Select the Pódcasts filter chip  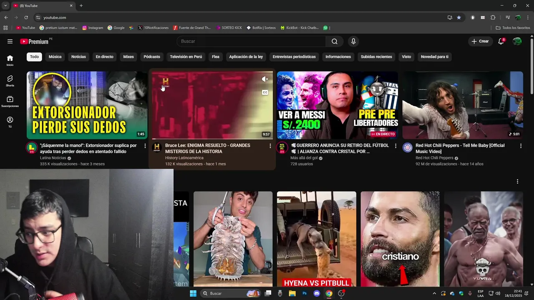(x=152, y=57)
